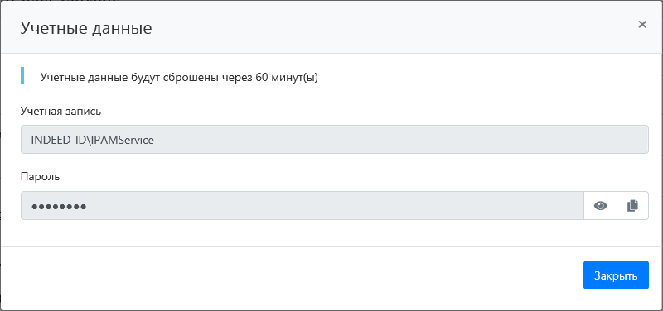Close the credentials window via blue button
This screenshot has width=663, height=311.
[616, 275]
